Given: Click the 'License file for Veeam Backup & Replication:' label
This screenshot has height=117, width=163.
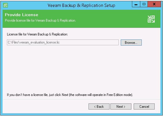Looking at the screenshot, I should 37,34.
